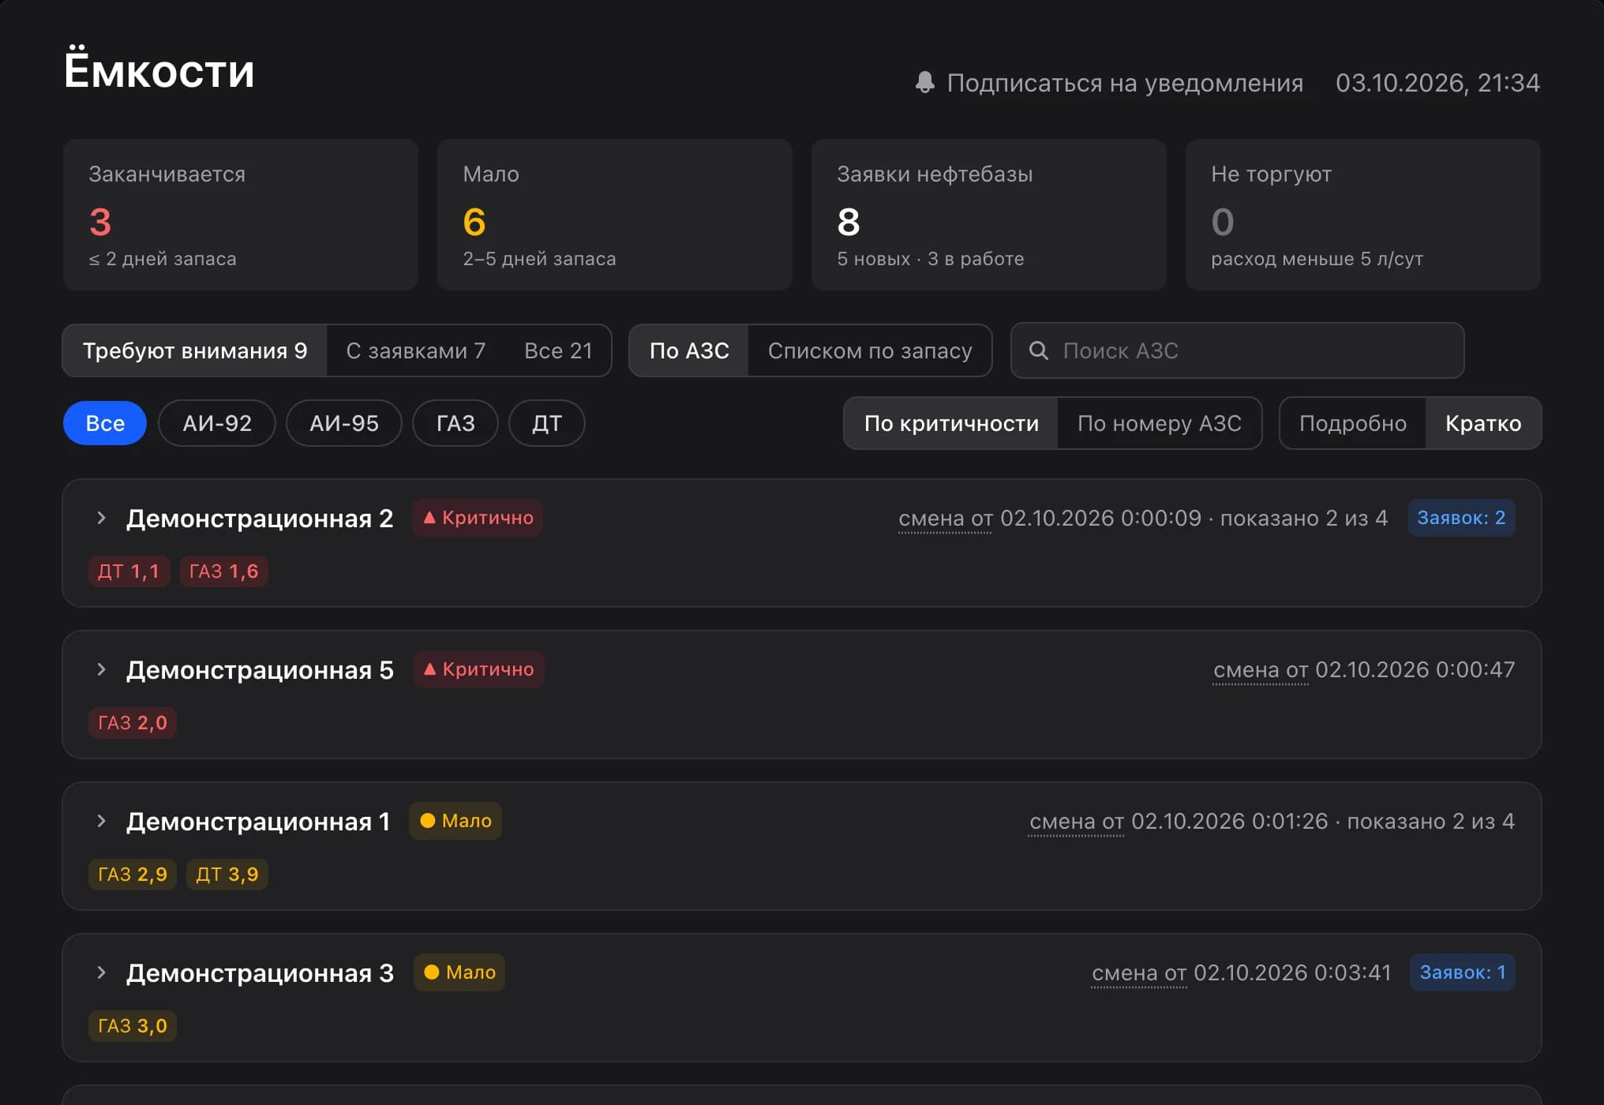
Task: Click Заявок: 1 badge on Демонстрационная 3
Action: point(1463,972)
